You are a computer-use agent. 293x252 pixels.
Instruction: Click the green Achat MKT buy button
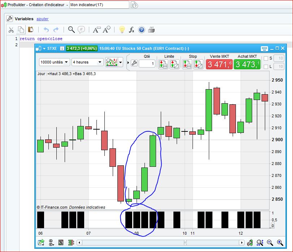[247, 64]
